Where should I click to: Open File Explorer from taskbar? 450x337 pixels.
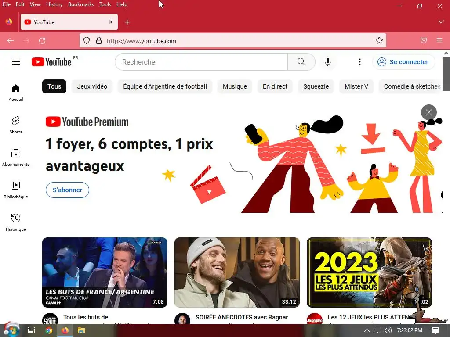[x=81, y=330]
